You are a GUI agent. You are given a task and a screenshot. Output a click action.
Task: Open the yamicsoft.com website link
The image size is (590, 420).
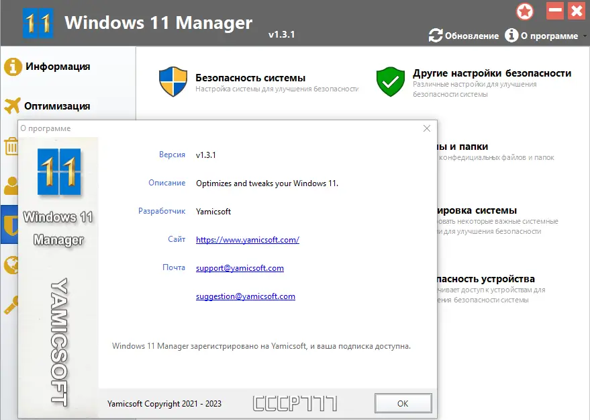(247, 239)
